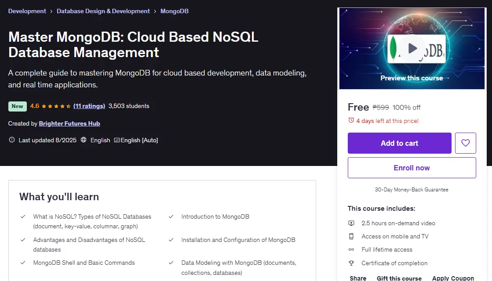The image size is (492, 281).
Task: Click checkmark beside Data Modeling with MongoDB
Action: click(x=171, y=263)
